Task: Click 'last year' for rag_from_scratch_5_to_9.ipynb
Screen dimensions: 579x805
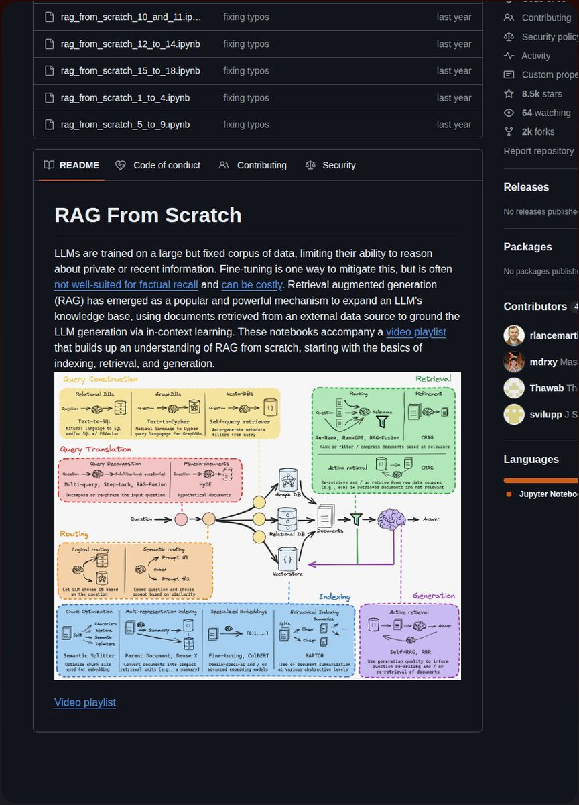Action: [454, 124]
